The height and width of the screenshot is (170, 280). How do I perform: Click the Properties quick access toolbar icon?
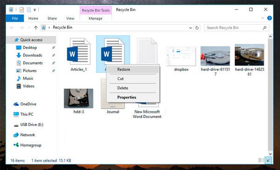point(21,10)
